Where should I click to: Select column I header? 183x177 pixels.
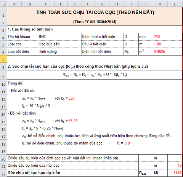coord(131,4)
